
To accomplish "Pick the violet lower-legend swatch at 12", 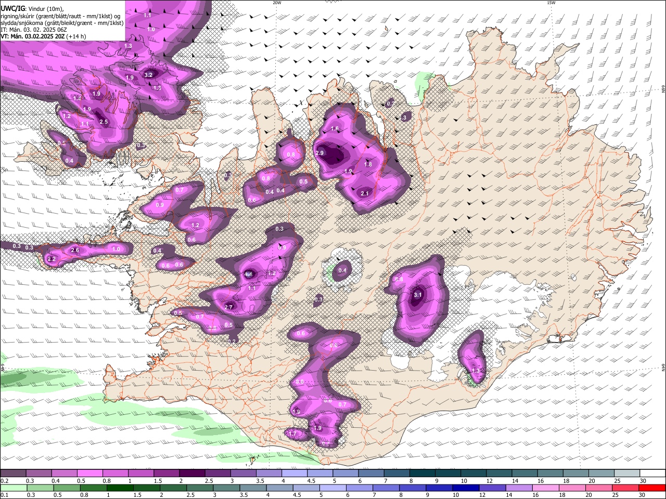I will (493, 488).
